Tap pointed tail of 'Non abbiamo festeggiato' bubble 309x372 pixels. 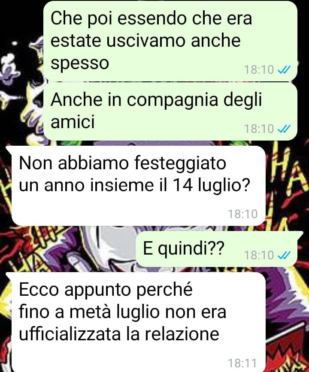9,150
